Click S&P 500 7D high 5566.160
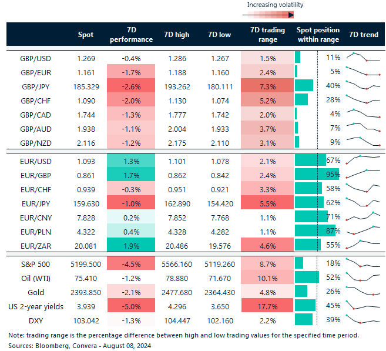This screenshot has height=351, width=386. point(177,265)
